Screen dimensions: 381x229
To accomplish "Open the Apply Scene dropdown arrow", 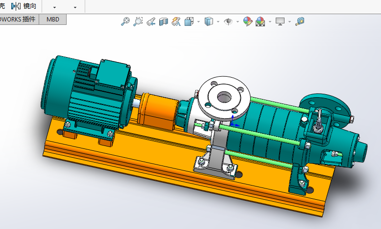I will 269,22.
